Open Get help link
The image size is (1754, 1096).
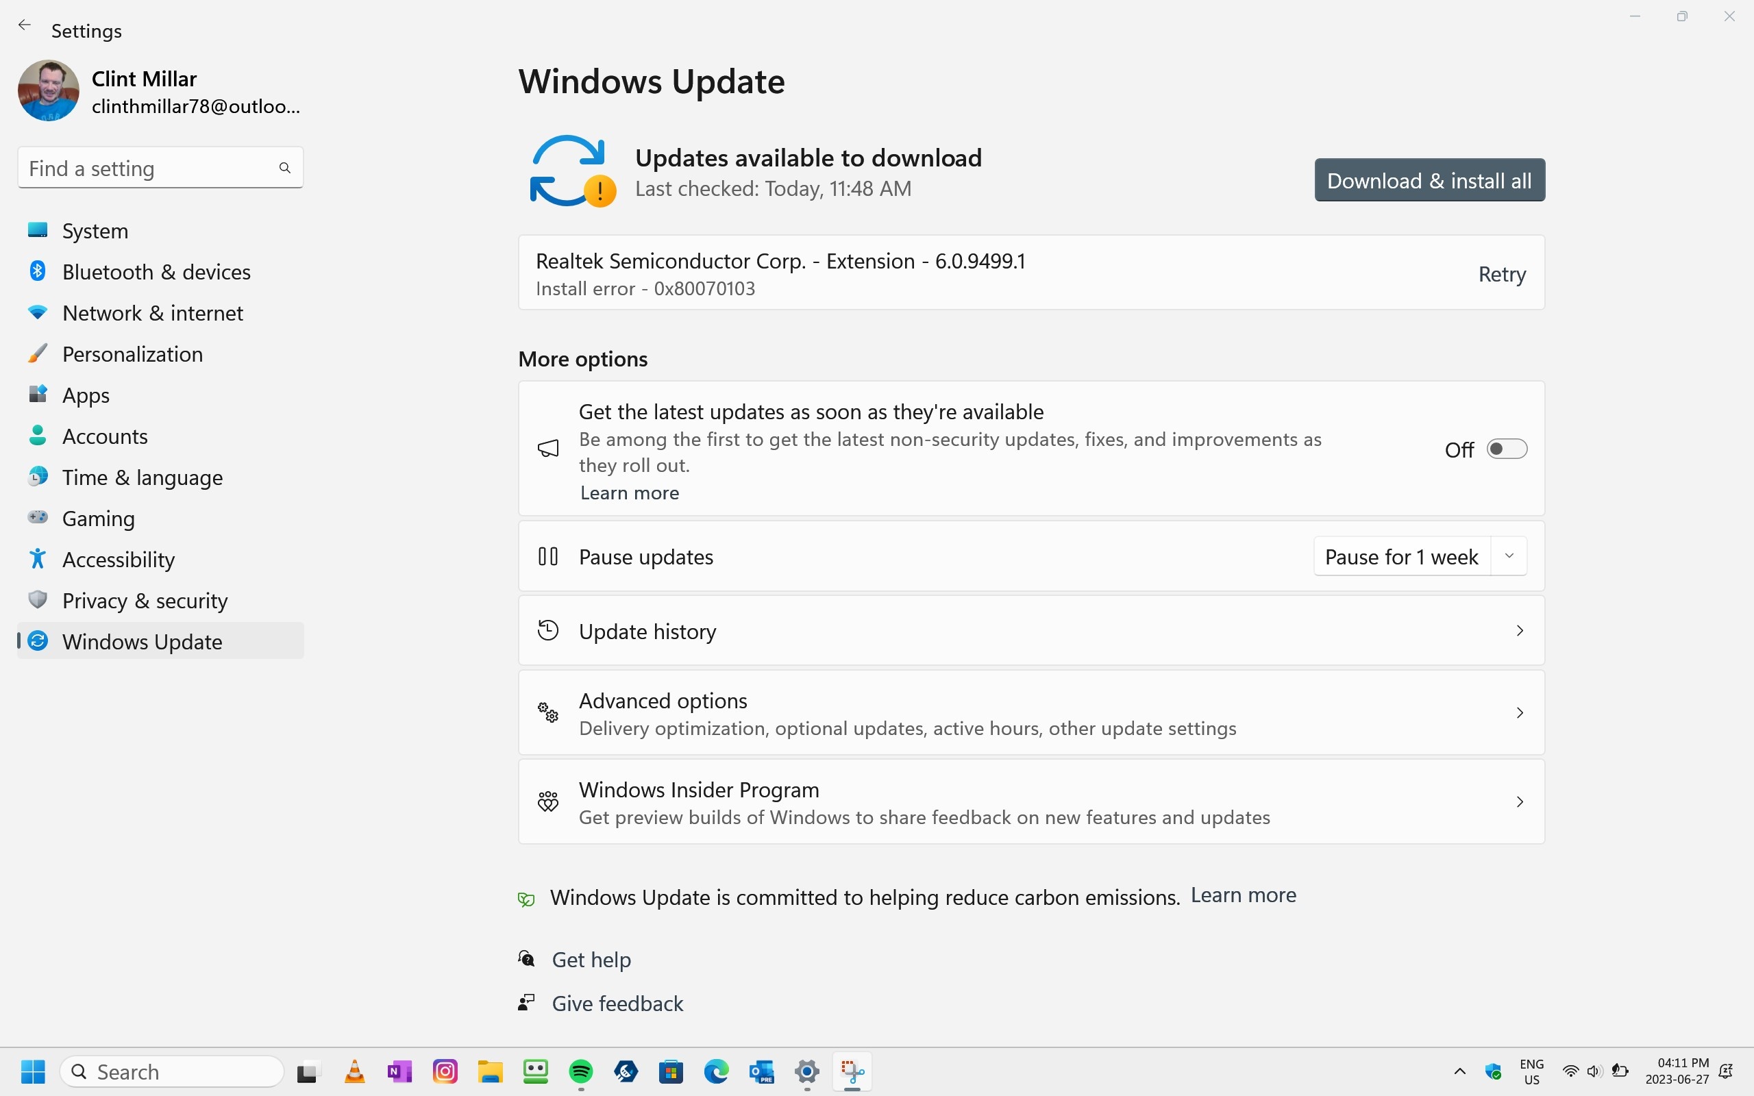[x=591, y=959]
